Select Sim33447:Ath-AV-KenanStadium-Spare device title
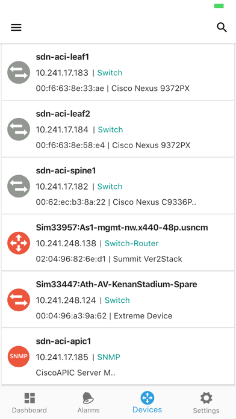This screenshot has height=419, width=236. coord(117,284)
